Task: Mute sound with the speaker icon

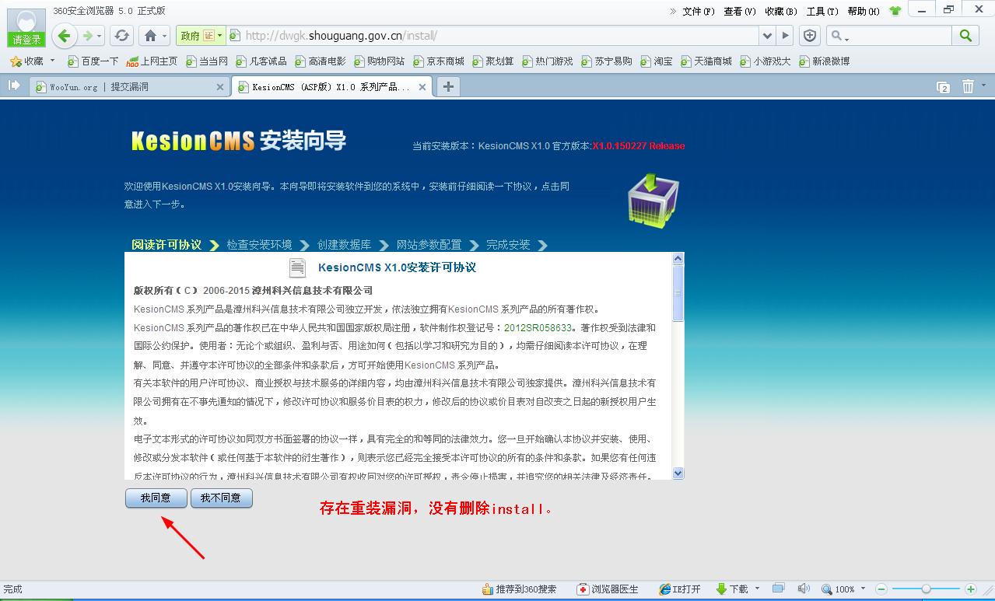Action: coord(804,589)
